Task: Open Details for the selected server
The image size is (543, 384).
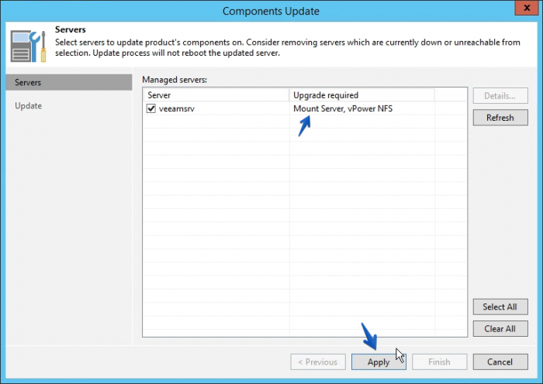Action: point(500,96)
